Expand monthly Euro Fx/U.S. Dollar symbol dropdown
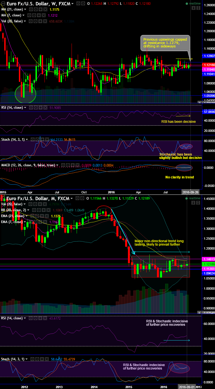Screen dimensions: 215x389 (x=72, y=198)
